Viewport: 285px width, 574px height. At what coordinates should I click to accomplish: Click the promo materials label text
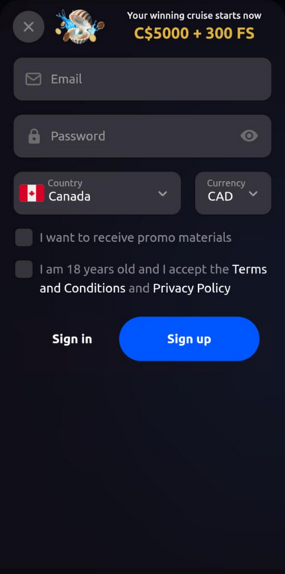pyautogui.click(x=136, y=237)
